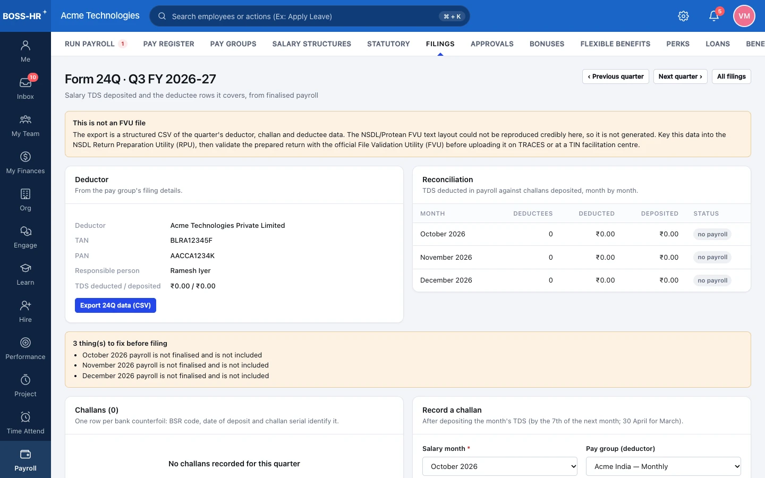Click the BOSS-HR logo

point(24,15)
